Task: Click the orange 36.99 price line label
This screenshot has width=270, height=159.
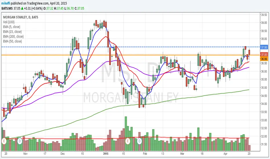Action: click(264, 59)
